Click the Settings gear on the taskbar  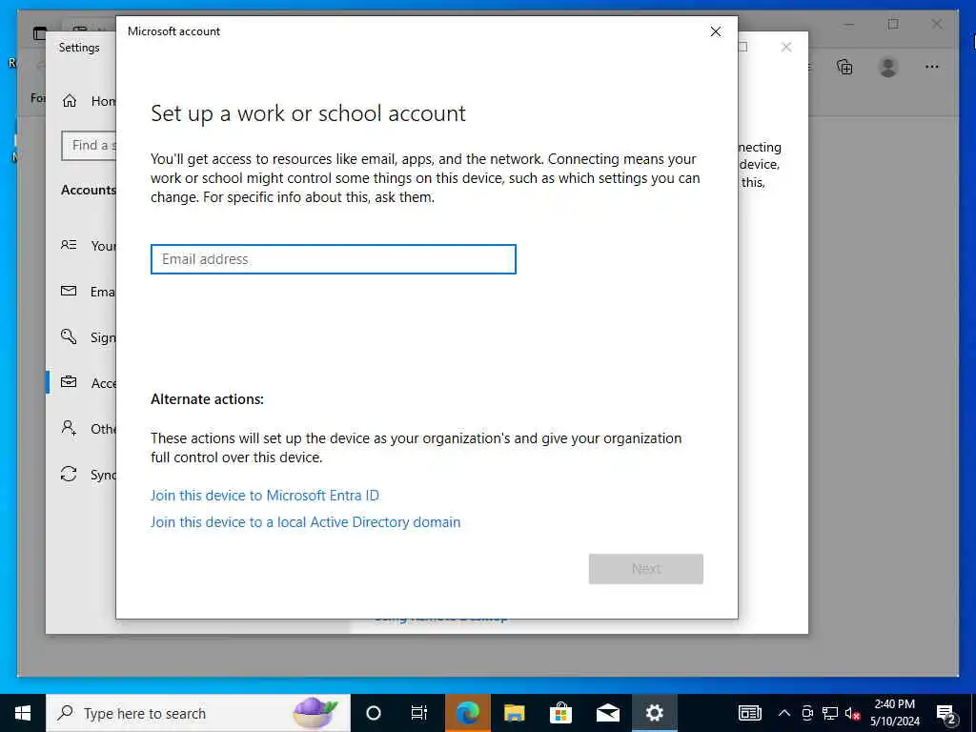(654, 713)
